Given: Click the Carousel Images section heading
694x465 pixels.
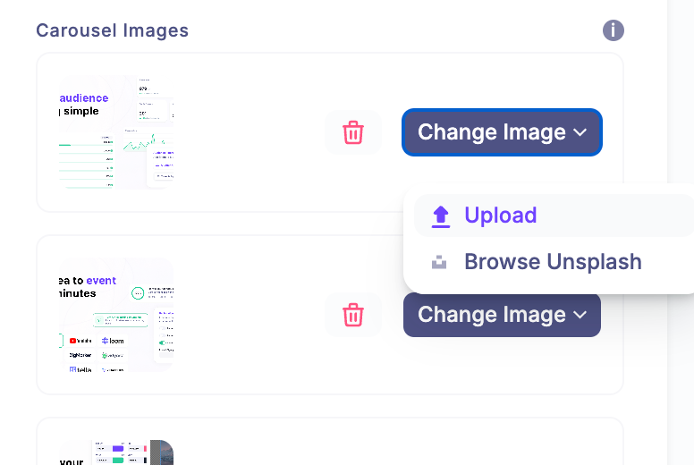Looking at the screenshot, I should 112,30.
